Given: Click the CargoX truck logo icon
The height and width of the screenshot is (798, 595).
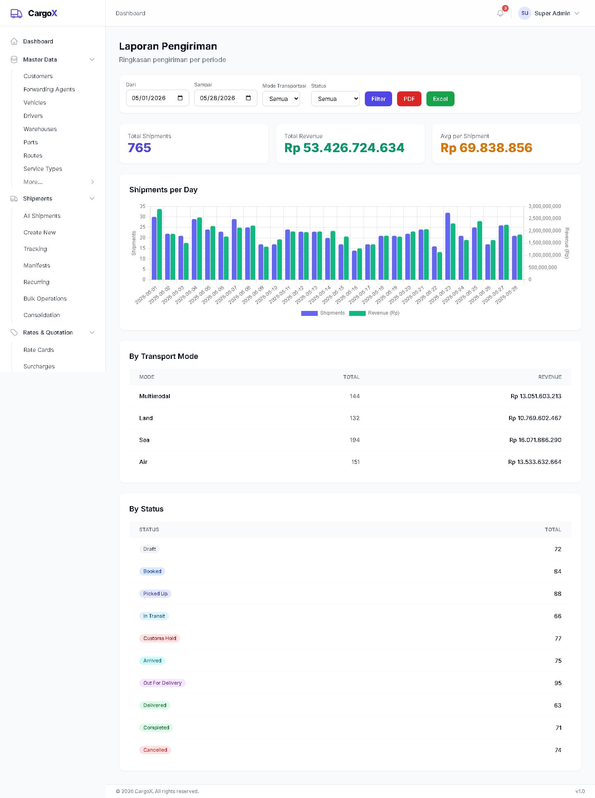Looking at the screenshot, I should tap(16, 13).
